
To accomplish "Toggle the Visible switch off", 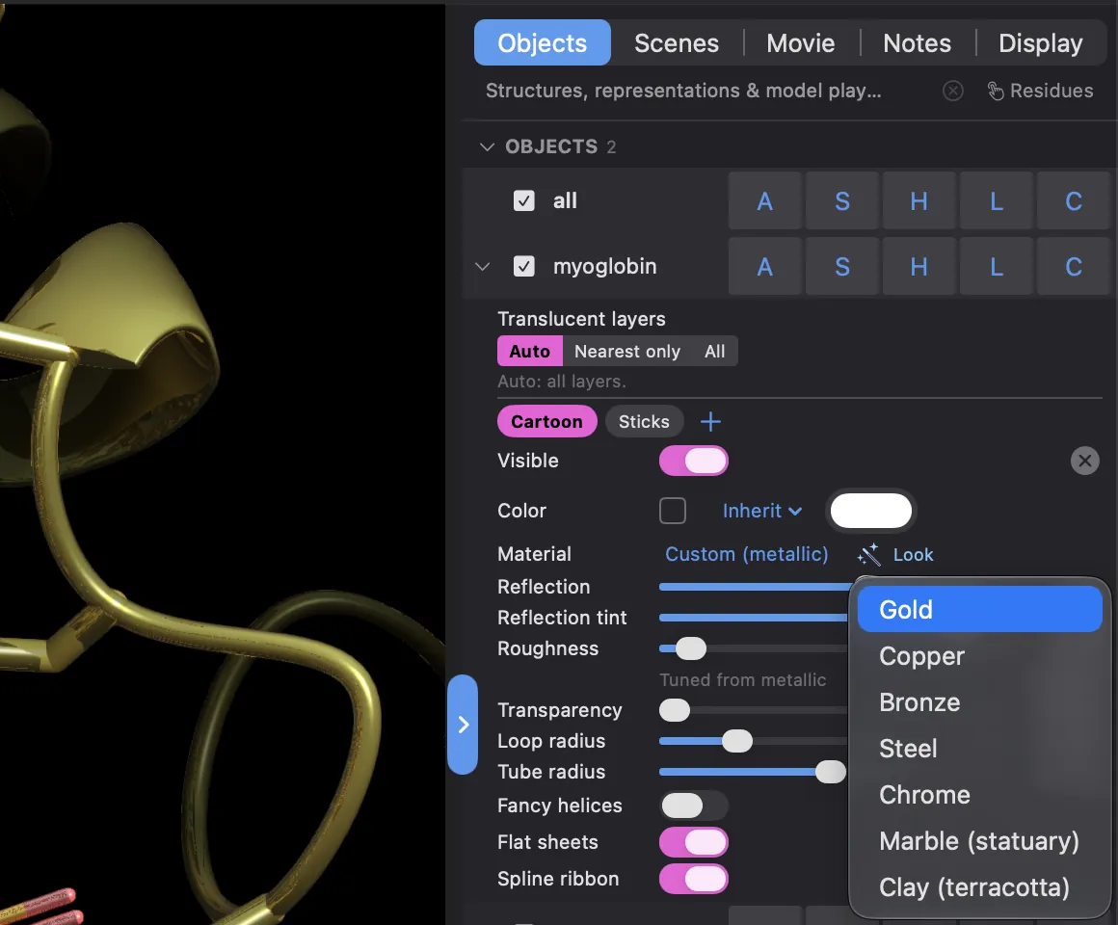I will 693,462.
